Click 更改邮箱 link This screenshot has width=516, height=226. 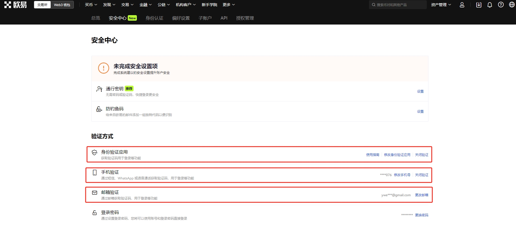tap(422, 195)
